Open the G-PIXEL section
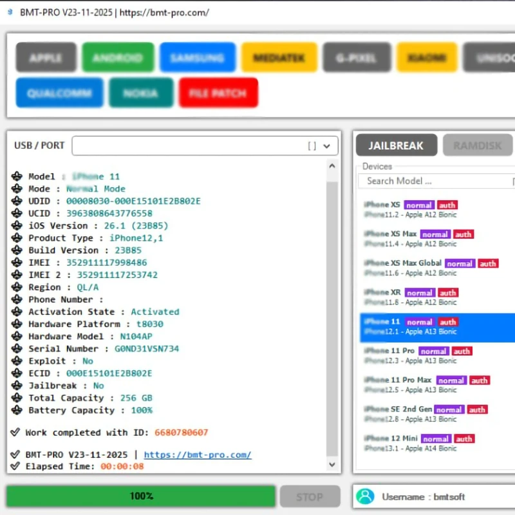Viewport: 515px width, 515px height. point(357,57)
